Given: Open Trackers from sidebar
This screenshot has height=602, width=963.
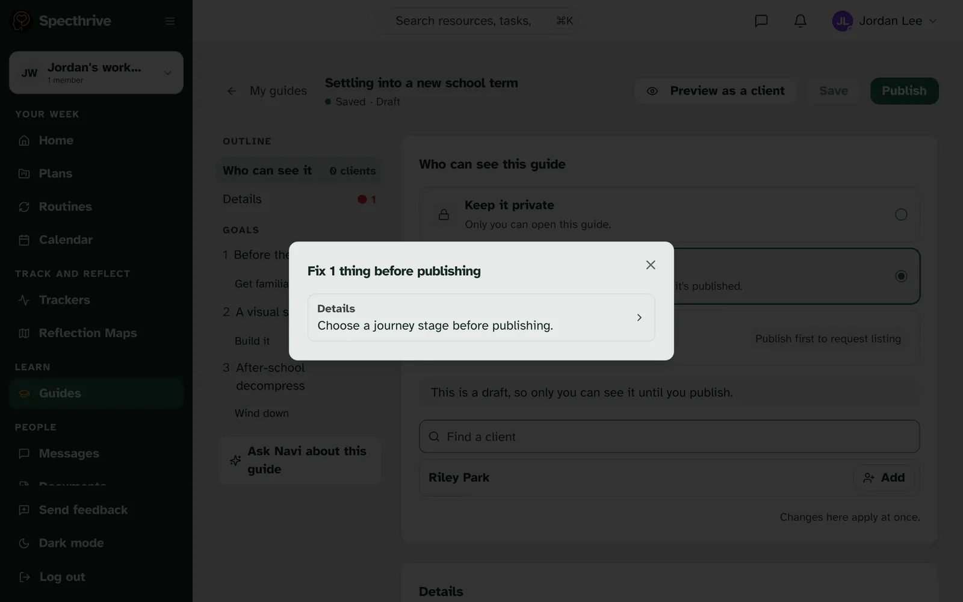Looking at the screenshot, I should point(96,300).
